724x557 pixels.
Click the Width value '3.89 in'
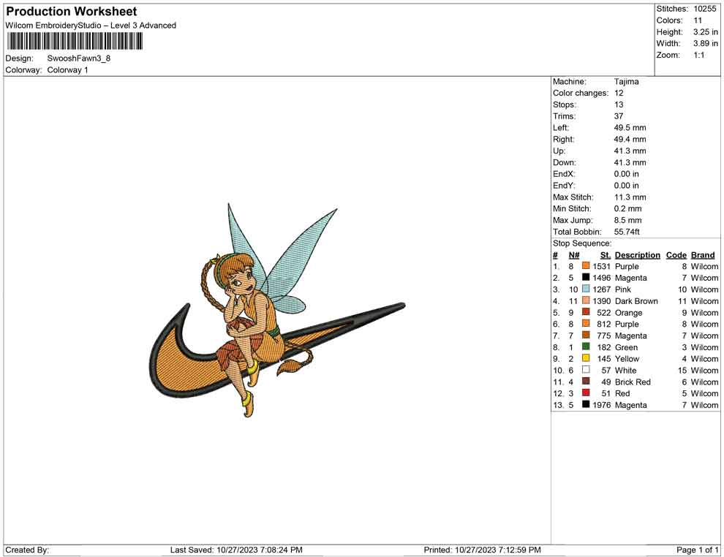[x=706, y=43]
